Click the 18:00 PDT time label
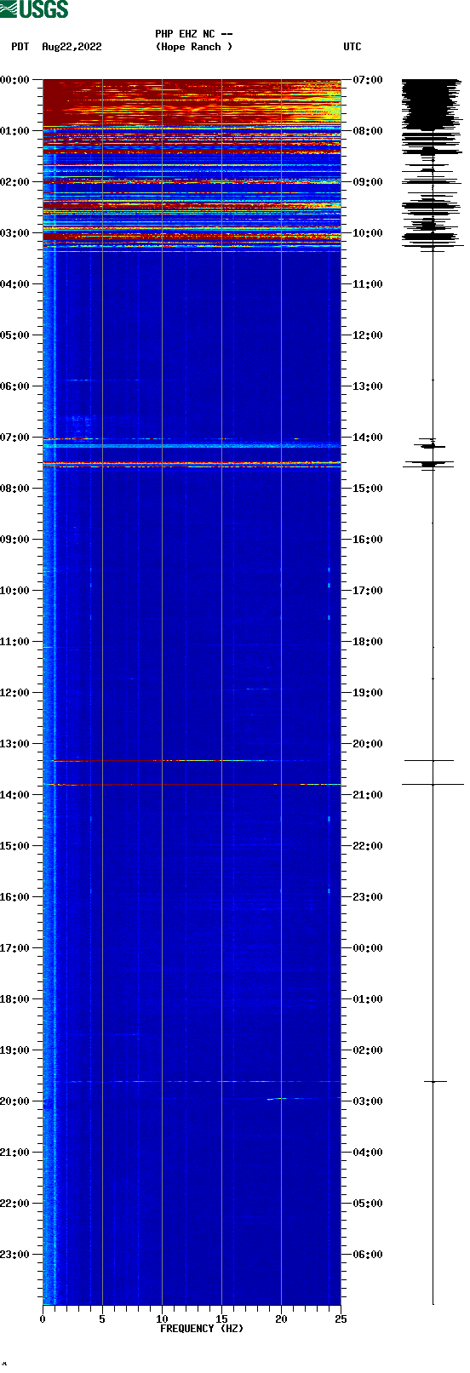Viewport: 470px width, 1373px height. tap(14, 999)
